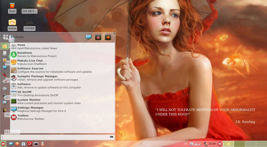267x147 pixels.
Task: Click the 19:34 clock
Action: (x=212, y=144)
